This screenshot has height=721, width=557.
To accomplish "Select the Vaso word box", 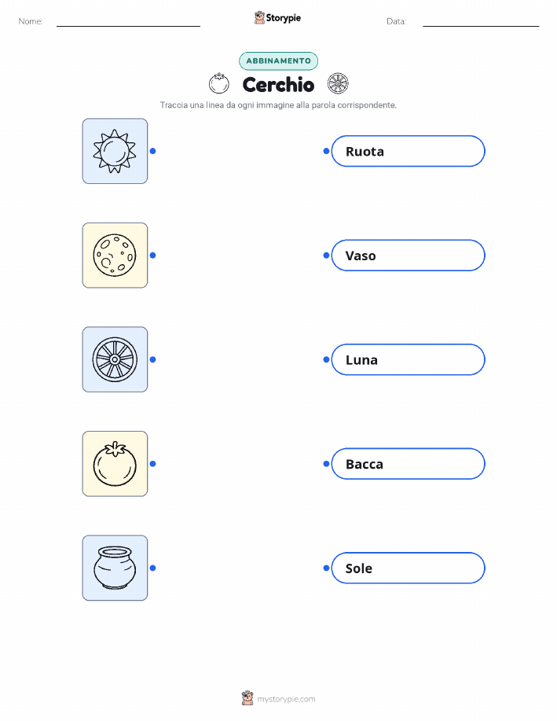I will tap(408, 256).
